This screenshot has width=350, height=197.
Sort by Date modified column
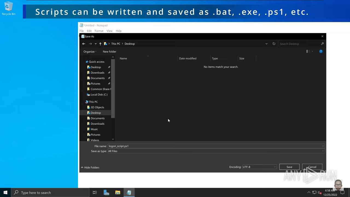tap(188, 58)
